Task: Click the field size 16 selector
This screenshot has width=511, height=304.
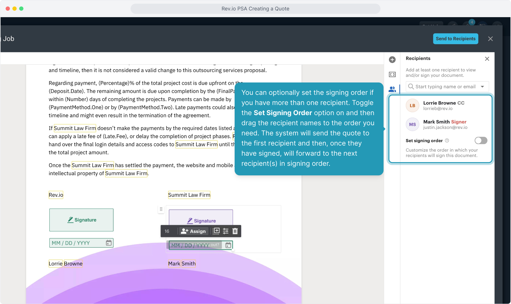Action: (x=167, y=231)
